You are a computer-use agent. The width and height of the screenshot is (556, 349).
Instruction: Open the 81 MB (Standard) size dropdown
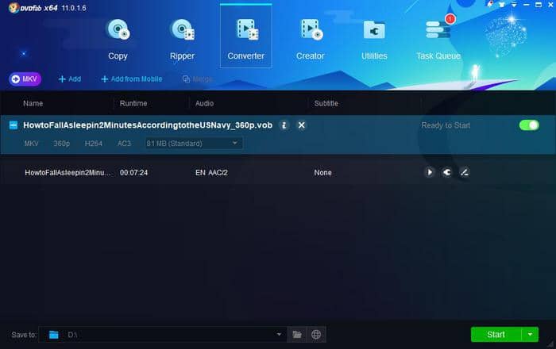pos(191,144)
